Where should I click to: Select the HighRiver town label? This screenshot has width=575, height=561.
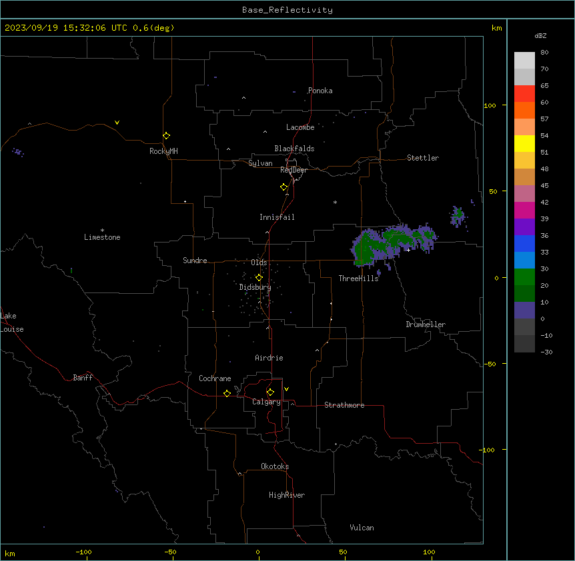pos(286,495)
